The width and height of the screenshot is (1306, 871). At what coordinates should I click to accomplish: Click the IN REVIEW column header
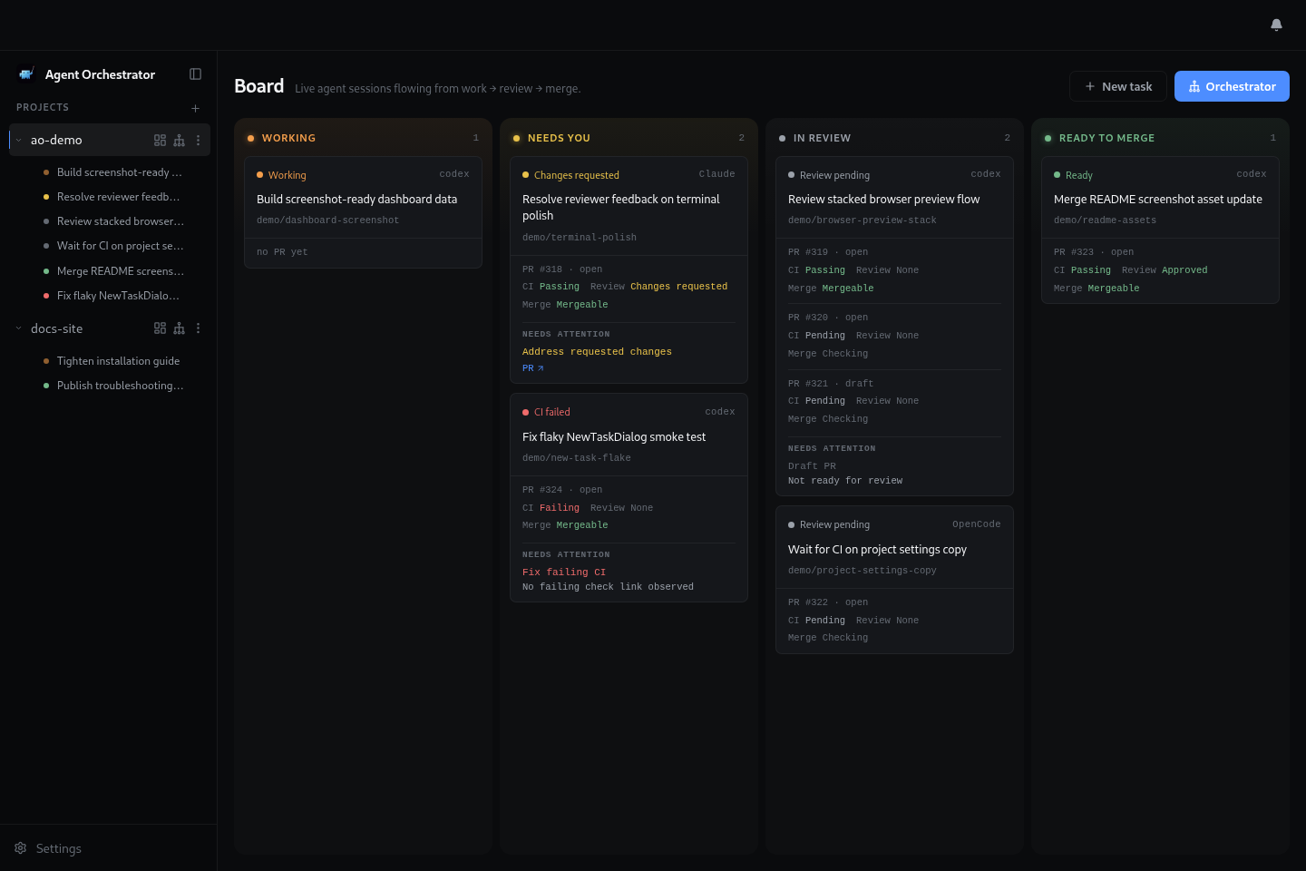(822, 138)
